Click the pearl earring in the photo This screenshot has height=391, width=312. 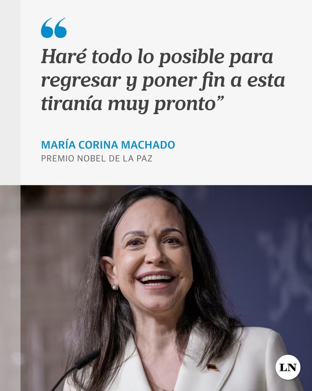[x=115, y=287]
